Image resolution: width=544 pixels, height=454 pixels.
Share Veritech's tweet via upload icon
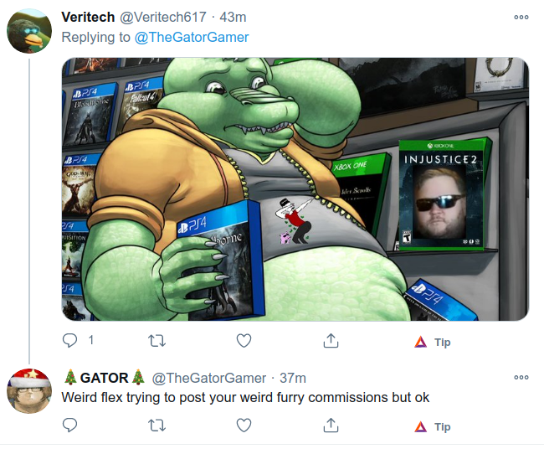(331, 341)
